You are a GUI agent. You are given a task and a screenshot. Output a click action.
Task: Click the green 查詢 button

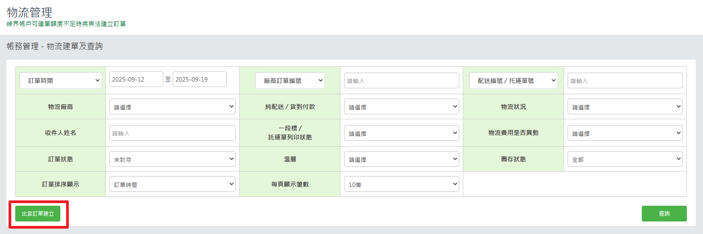click(664, 214)
